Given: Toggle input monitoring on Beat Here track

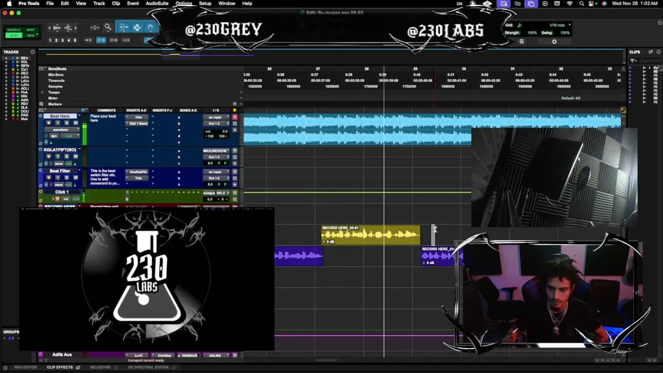Looking at the screenshot, I should [57, 123].
